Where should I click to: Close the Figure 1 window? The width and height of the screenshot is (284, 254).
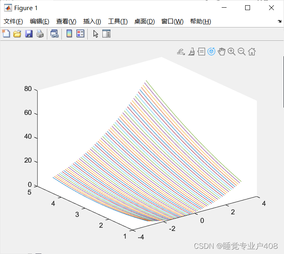(x=271, y=8)
